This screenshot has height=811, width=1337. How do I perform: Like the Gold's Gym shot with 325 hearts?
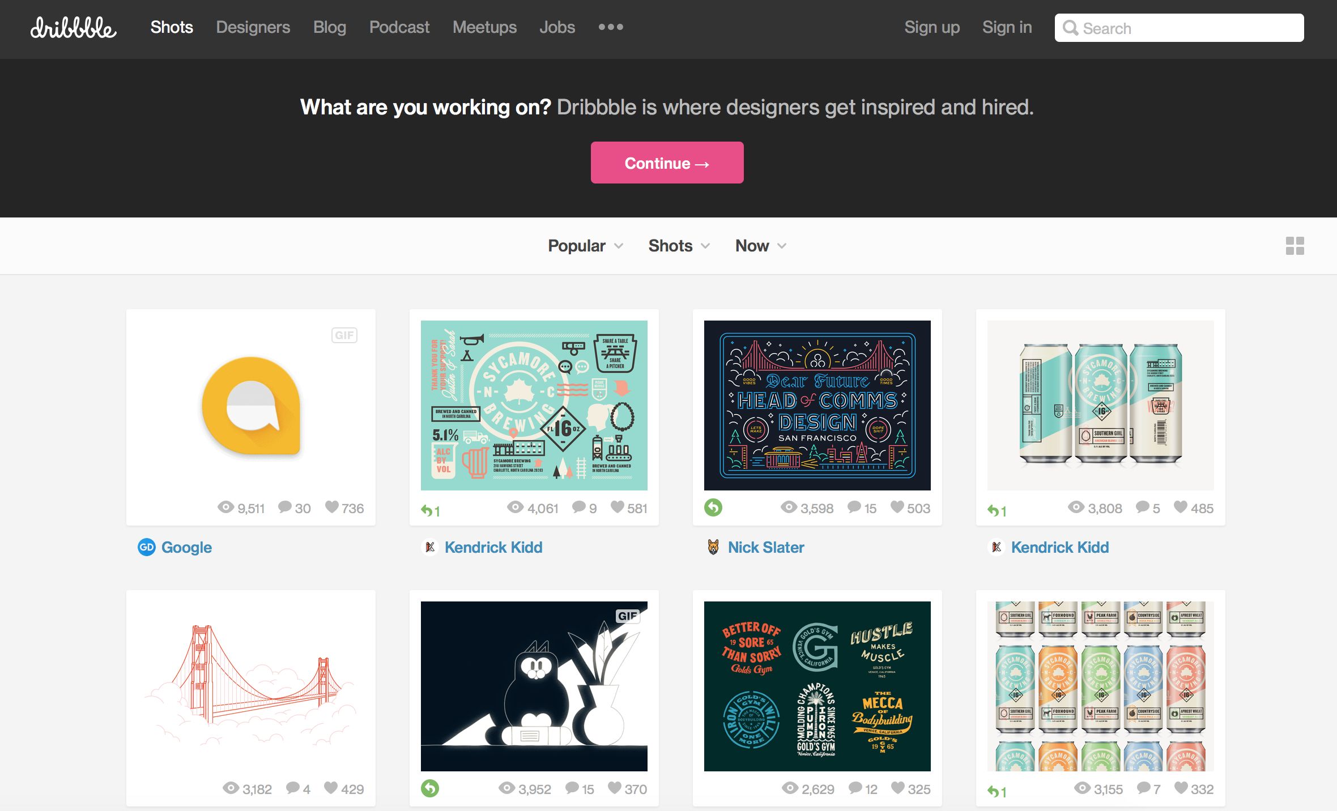coord(898,787)
